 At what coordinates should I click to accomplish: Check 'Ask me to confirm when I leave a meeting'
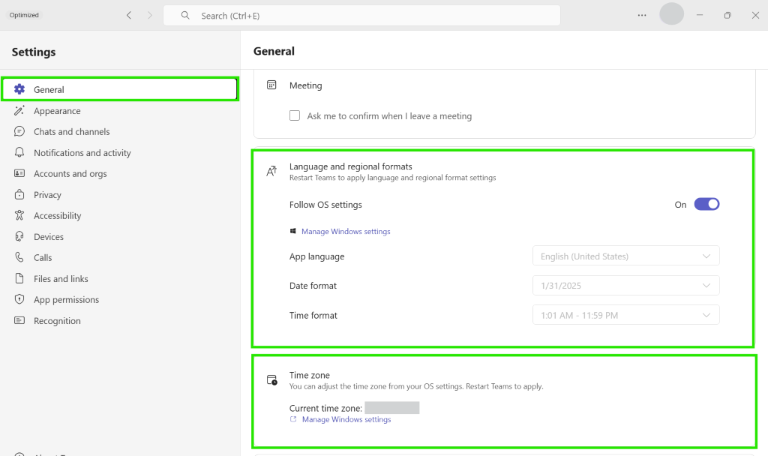tap(294, 115)
